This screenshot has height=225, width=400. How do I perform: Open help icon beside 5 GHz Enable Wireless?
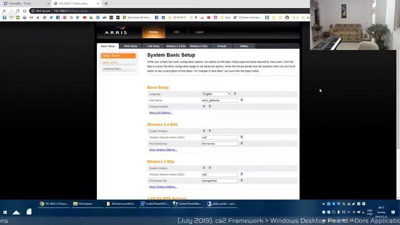[x=210, y=168]
